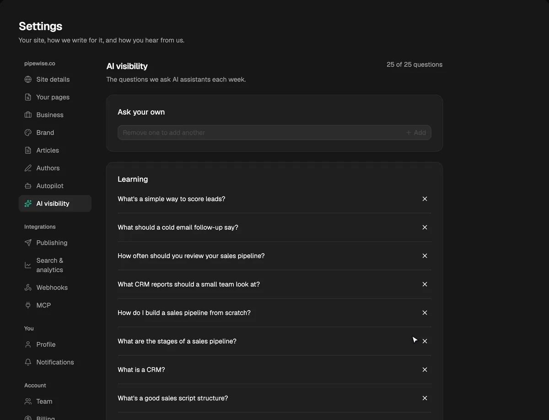This screenshot has width=549, height=420.
Task: Click the Brand palette icon
Action: pos(28,133)
